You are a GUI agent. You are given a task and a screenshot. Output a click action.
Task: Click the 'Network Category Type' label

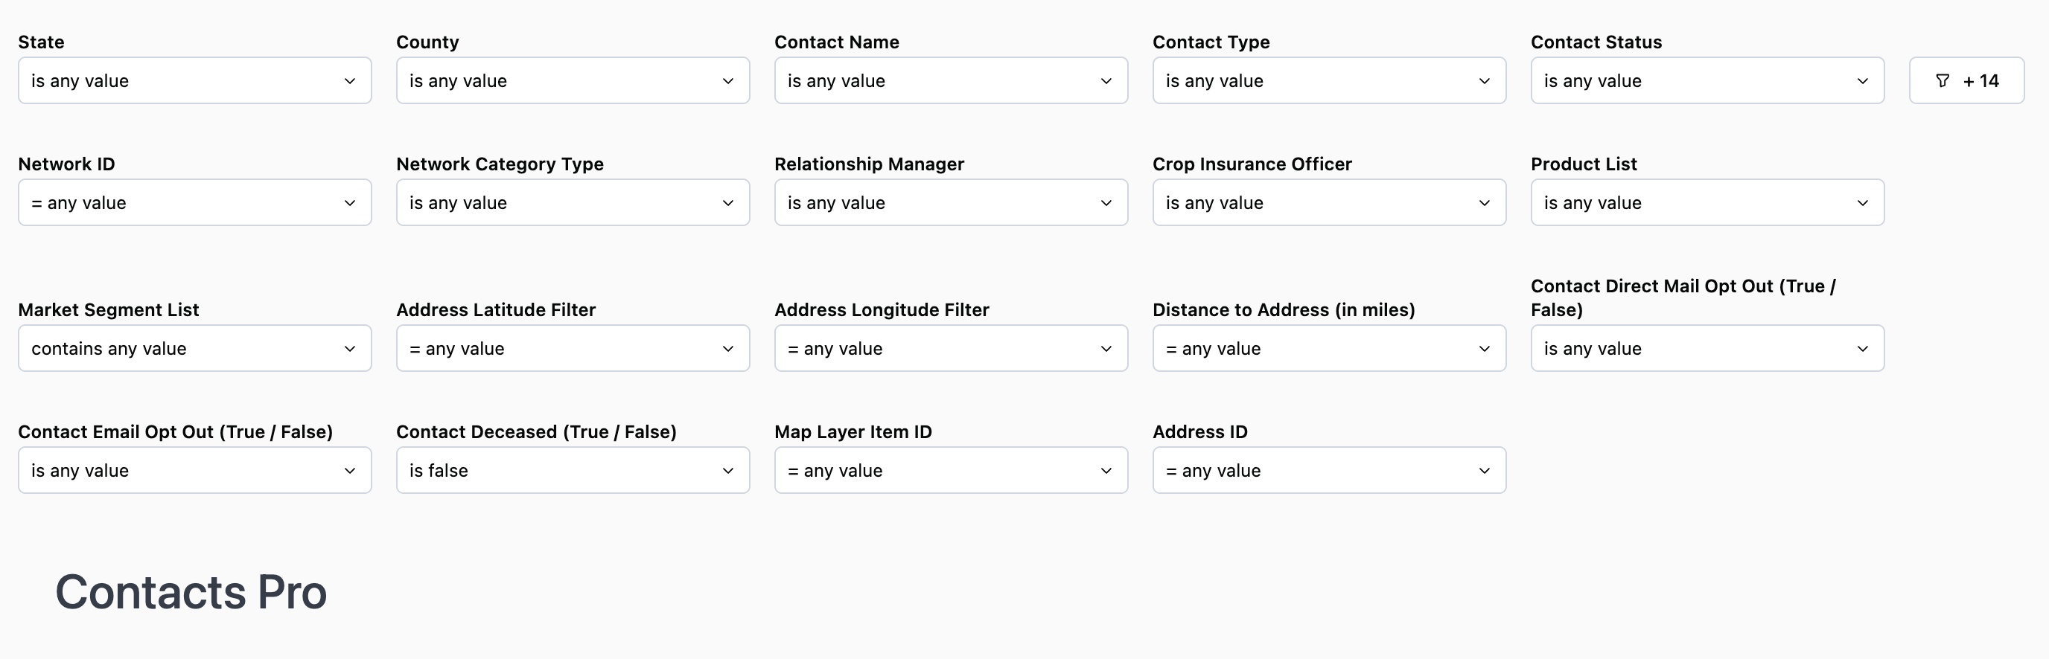point(500,164)
